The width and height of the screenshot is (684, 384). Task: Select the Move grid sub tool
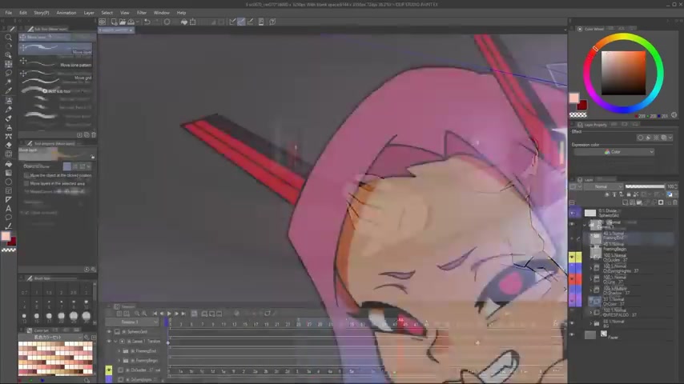(56, 78)
